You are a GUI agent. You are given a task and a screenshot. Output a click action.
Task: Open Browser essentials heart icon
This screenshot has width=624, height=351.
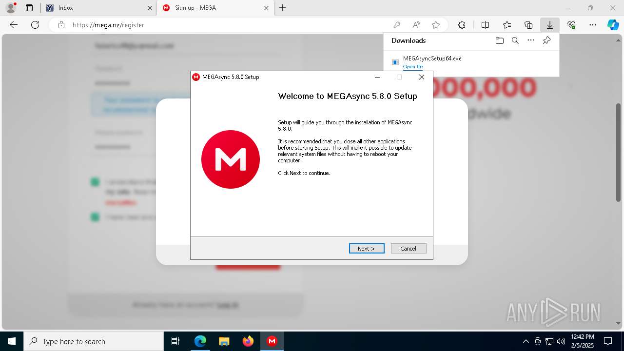point(571,25)
